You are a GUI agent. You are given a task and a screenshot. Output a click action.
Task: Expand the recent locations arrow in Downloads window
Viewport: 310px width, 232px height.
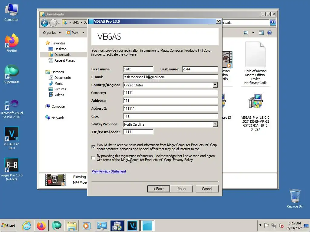(x=59, y=23)
